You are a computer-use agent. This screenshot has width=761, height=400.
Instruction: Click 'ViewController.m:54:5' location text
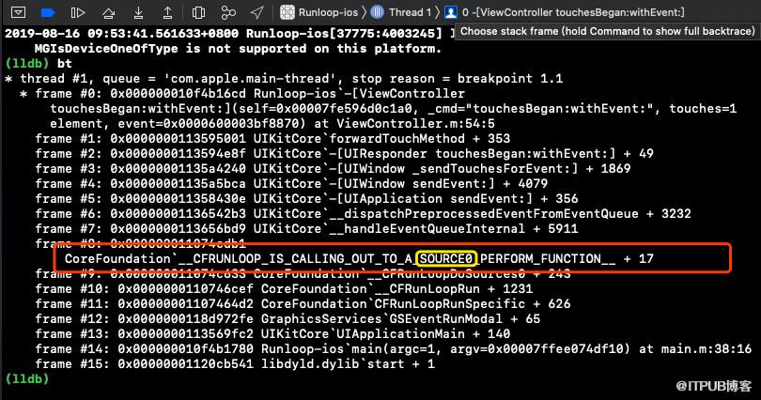click(x=415, y=124)
